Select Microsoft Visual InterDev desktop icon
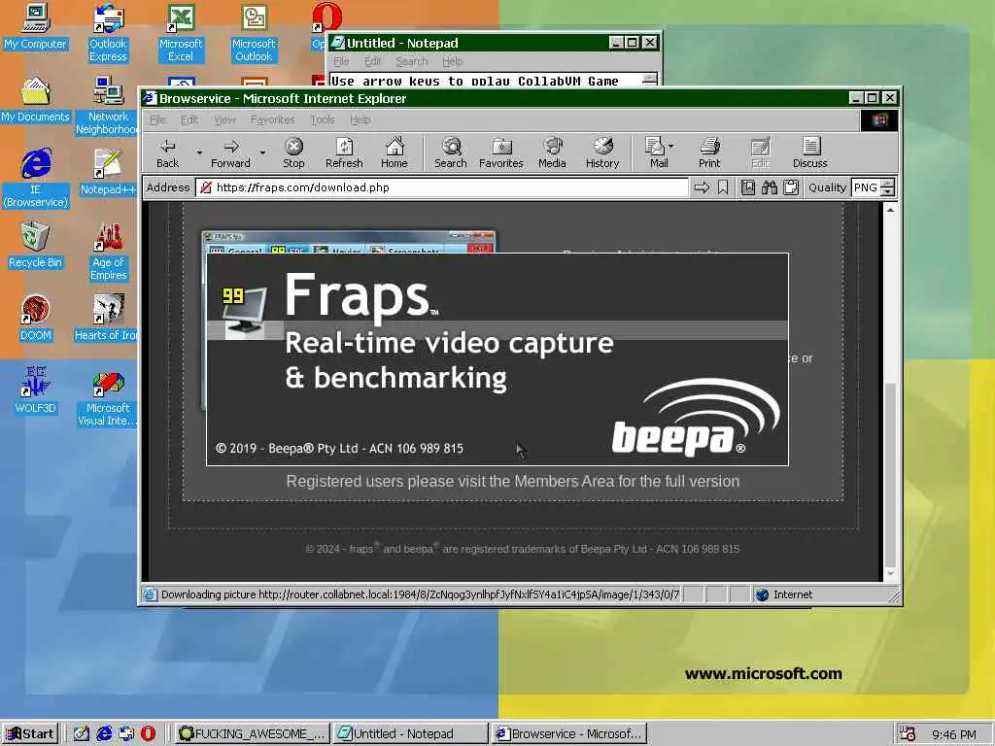This screenshot has width=995, height=746. tap(107, 397)
